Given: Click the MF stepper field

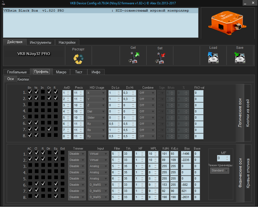Looking at the screenshot, I should point(223,158).
